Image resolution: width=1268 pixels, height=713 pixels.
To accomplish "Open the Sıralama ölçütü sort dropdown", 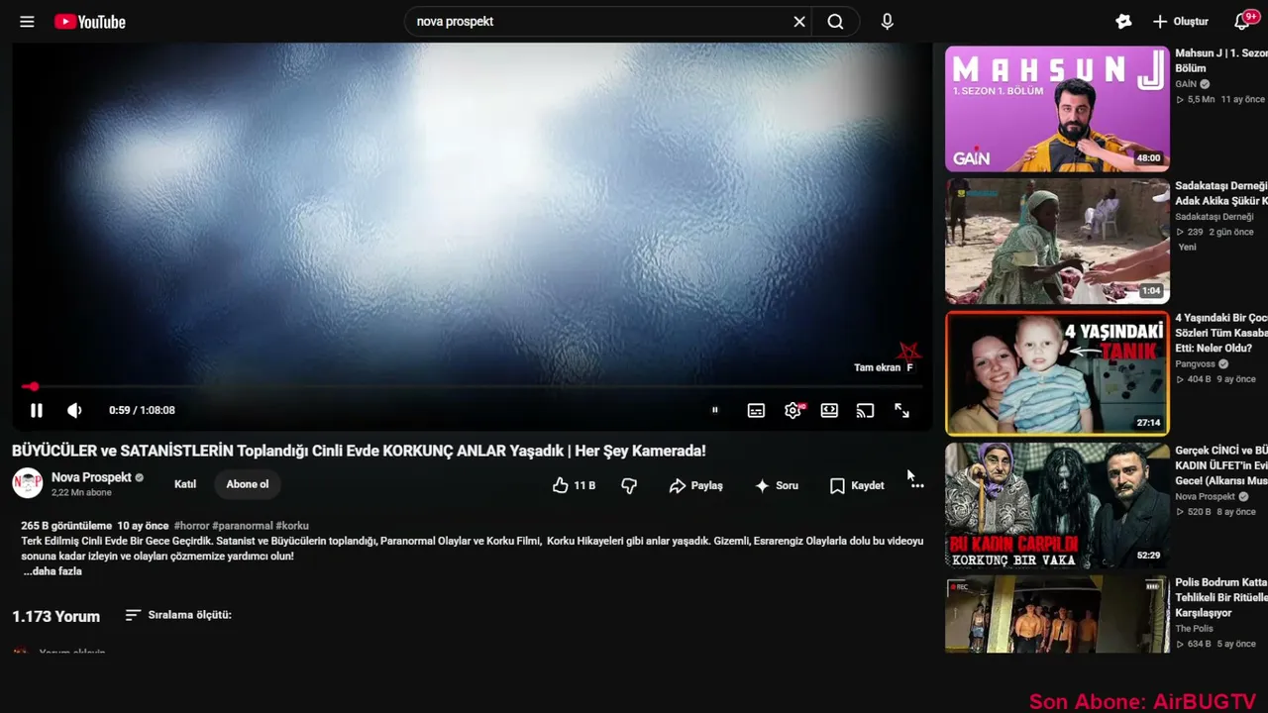I will pos(178,615).
